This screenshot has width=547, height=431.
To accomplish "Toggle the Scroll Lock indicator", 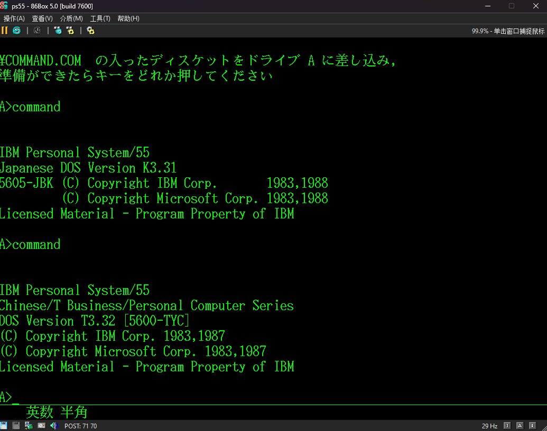I will 533,426.
